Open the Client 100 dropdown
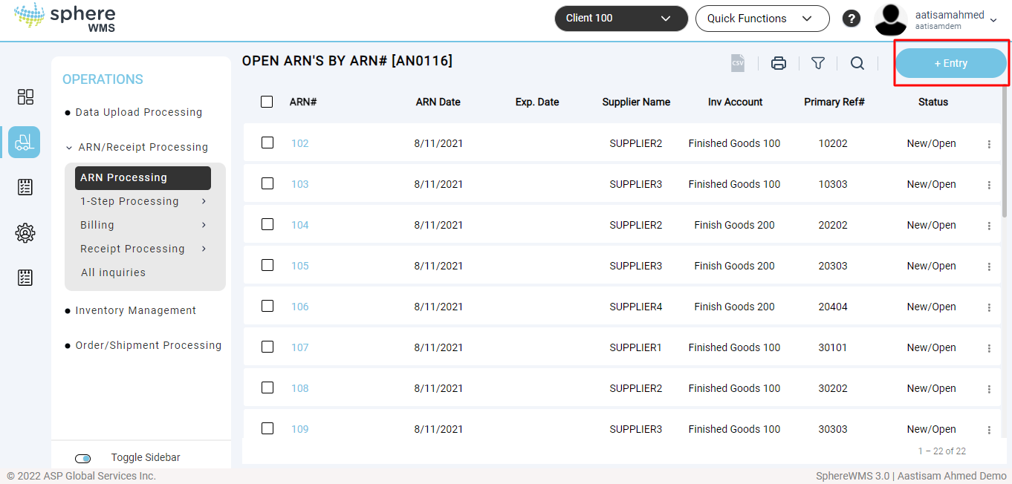This screenshot has height=484, width=1012. (x=618, y=19)
